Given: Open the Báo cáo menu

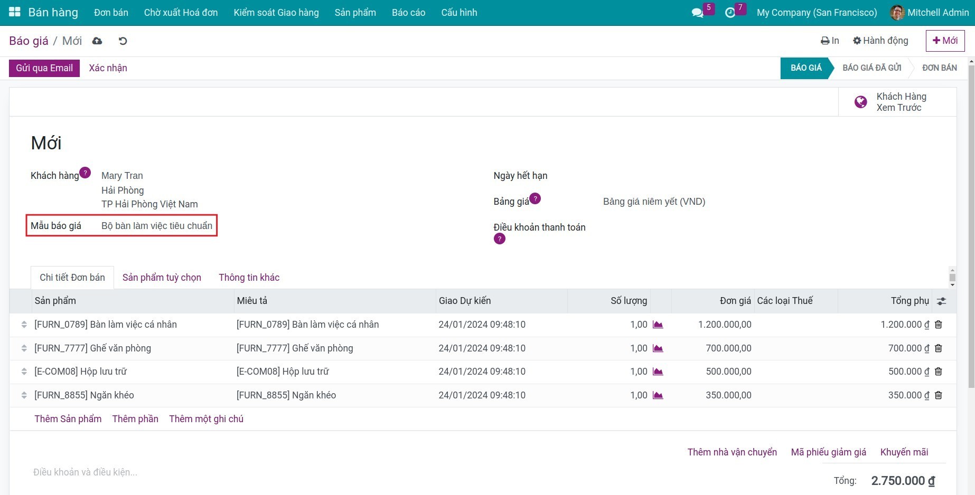Looking at the screenshot, I should [x=408, y=13].
